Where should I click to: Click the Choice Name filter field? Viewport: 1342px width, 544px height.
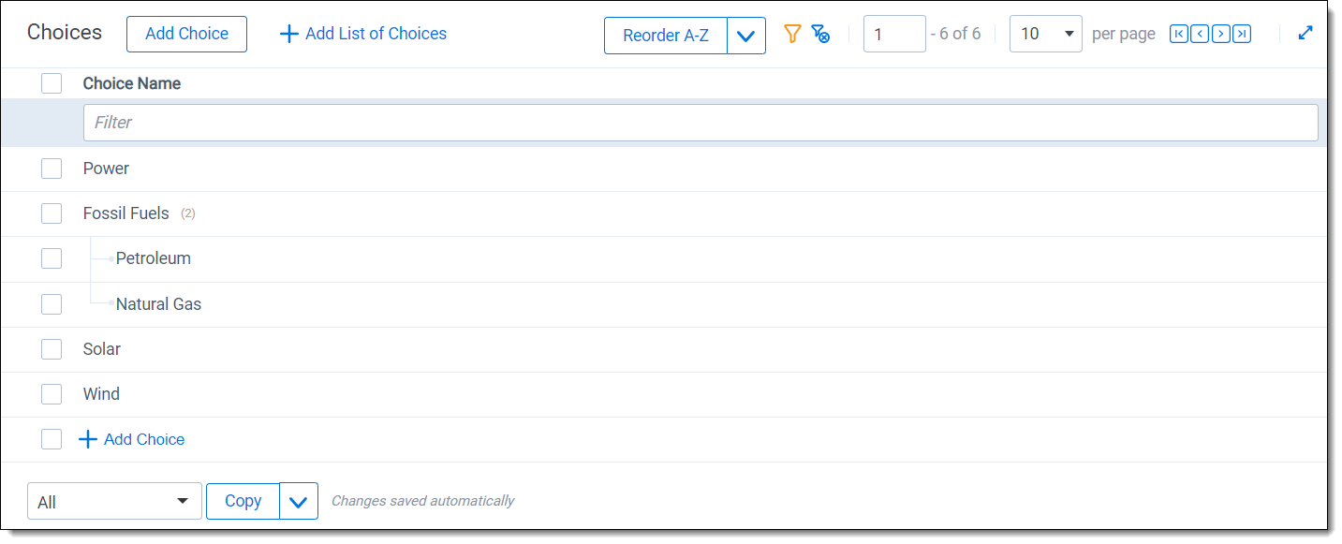[x=700, y=123]
